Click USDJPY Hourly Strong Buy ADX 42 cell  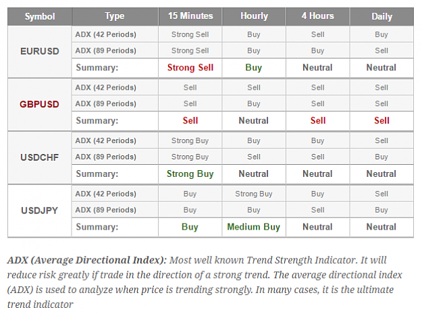[254, 194]
